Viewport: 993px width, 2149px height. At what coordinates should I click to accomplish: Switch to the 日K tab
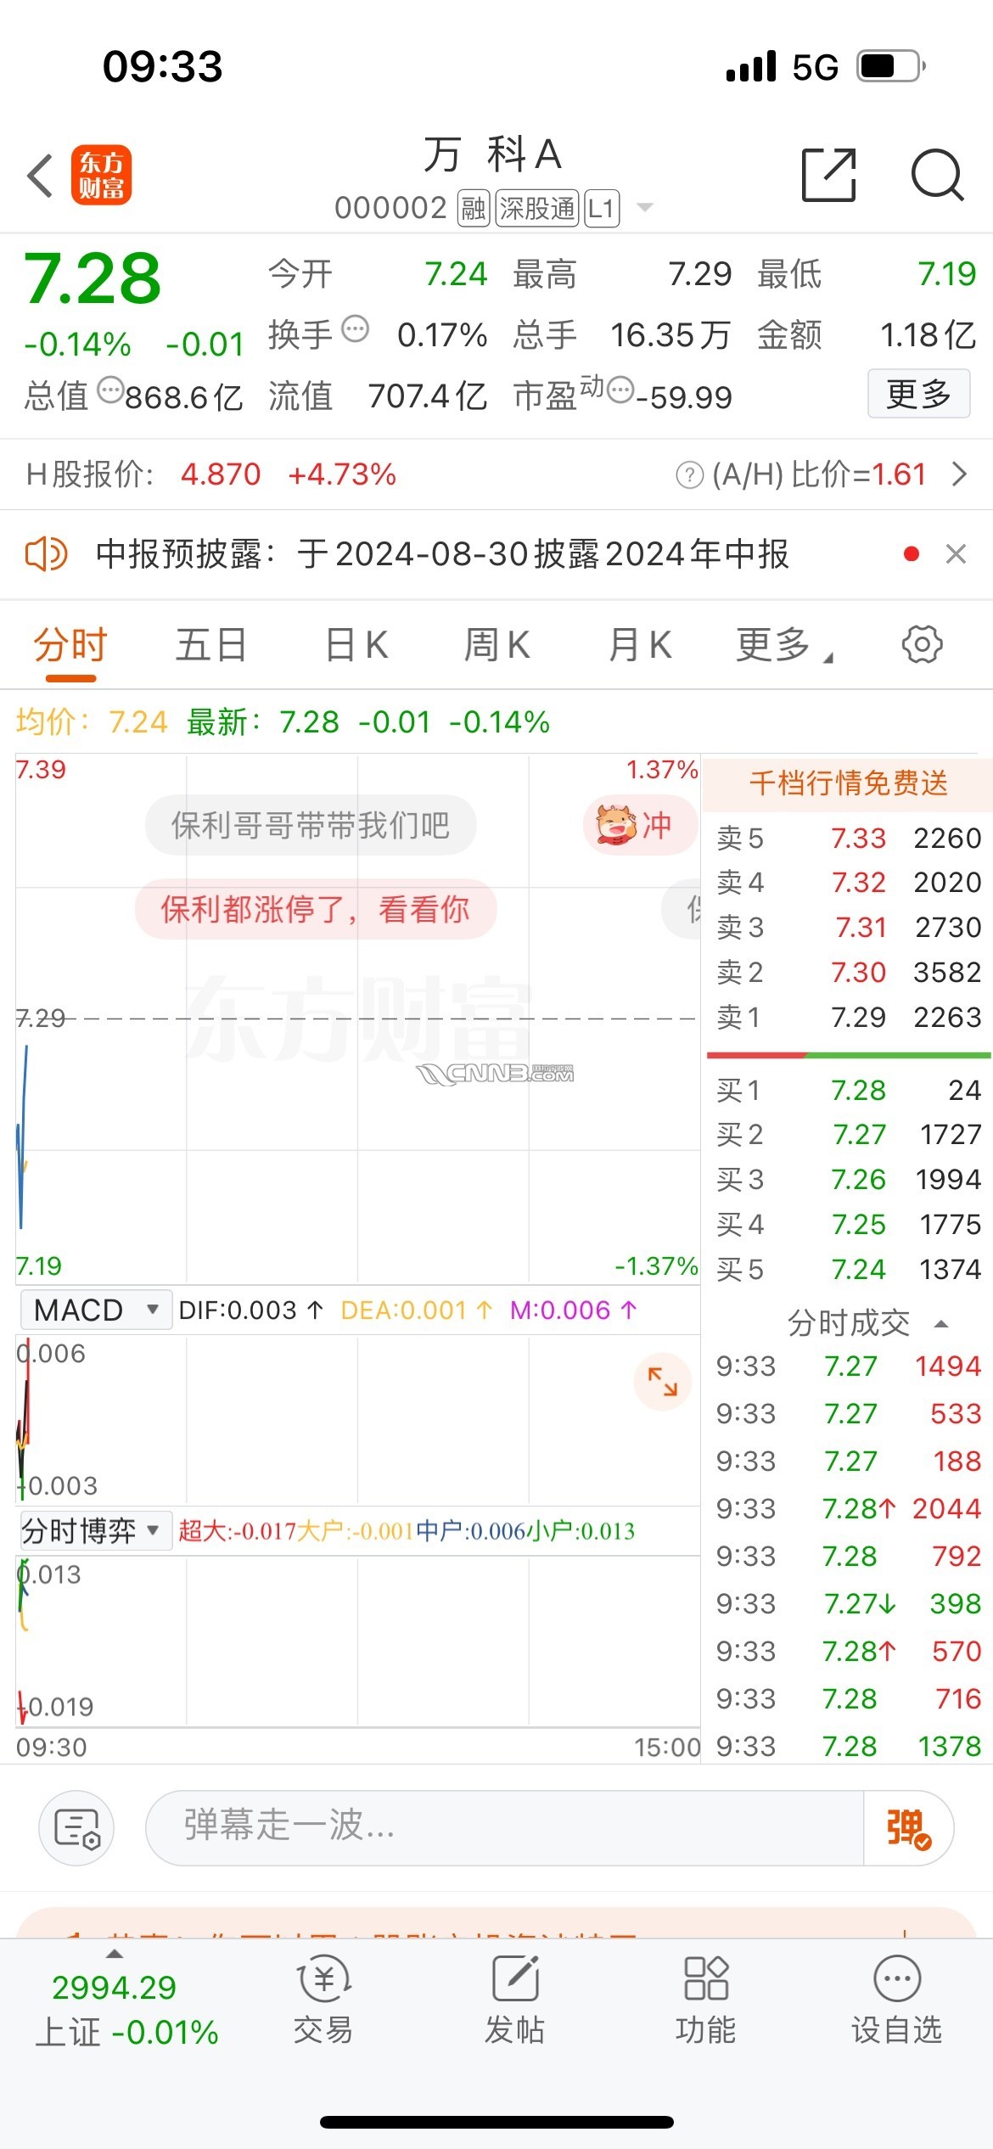point(357,645)
